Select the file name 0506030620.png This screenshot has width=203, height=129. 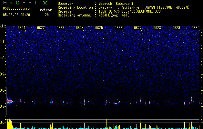pos(16,8)
